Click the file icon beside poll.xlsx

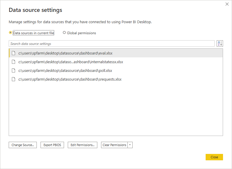(x=13, y=70)
